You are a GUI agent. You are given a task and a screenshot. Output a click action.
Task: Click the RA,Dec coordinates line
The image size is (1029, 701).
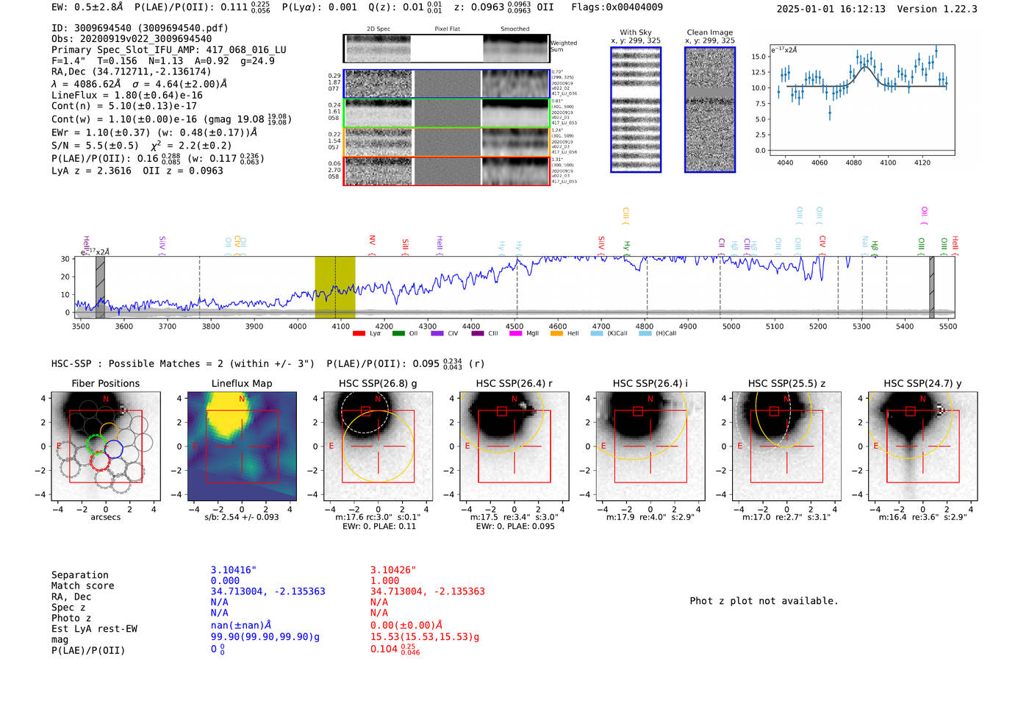131,71
